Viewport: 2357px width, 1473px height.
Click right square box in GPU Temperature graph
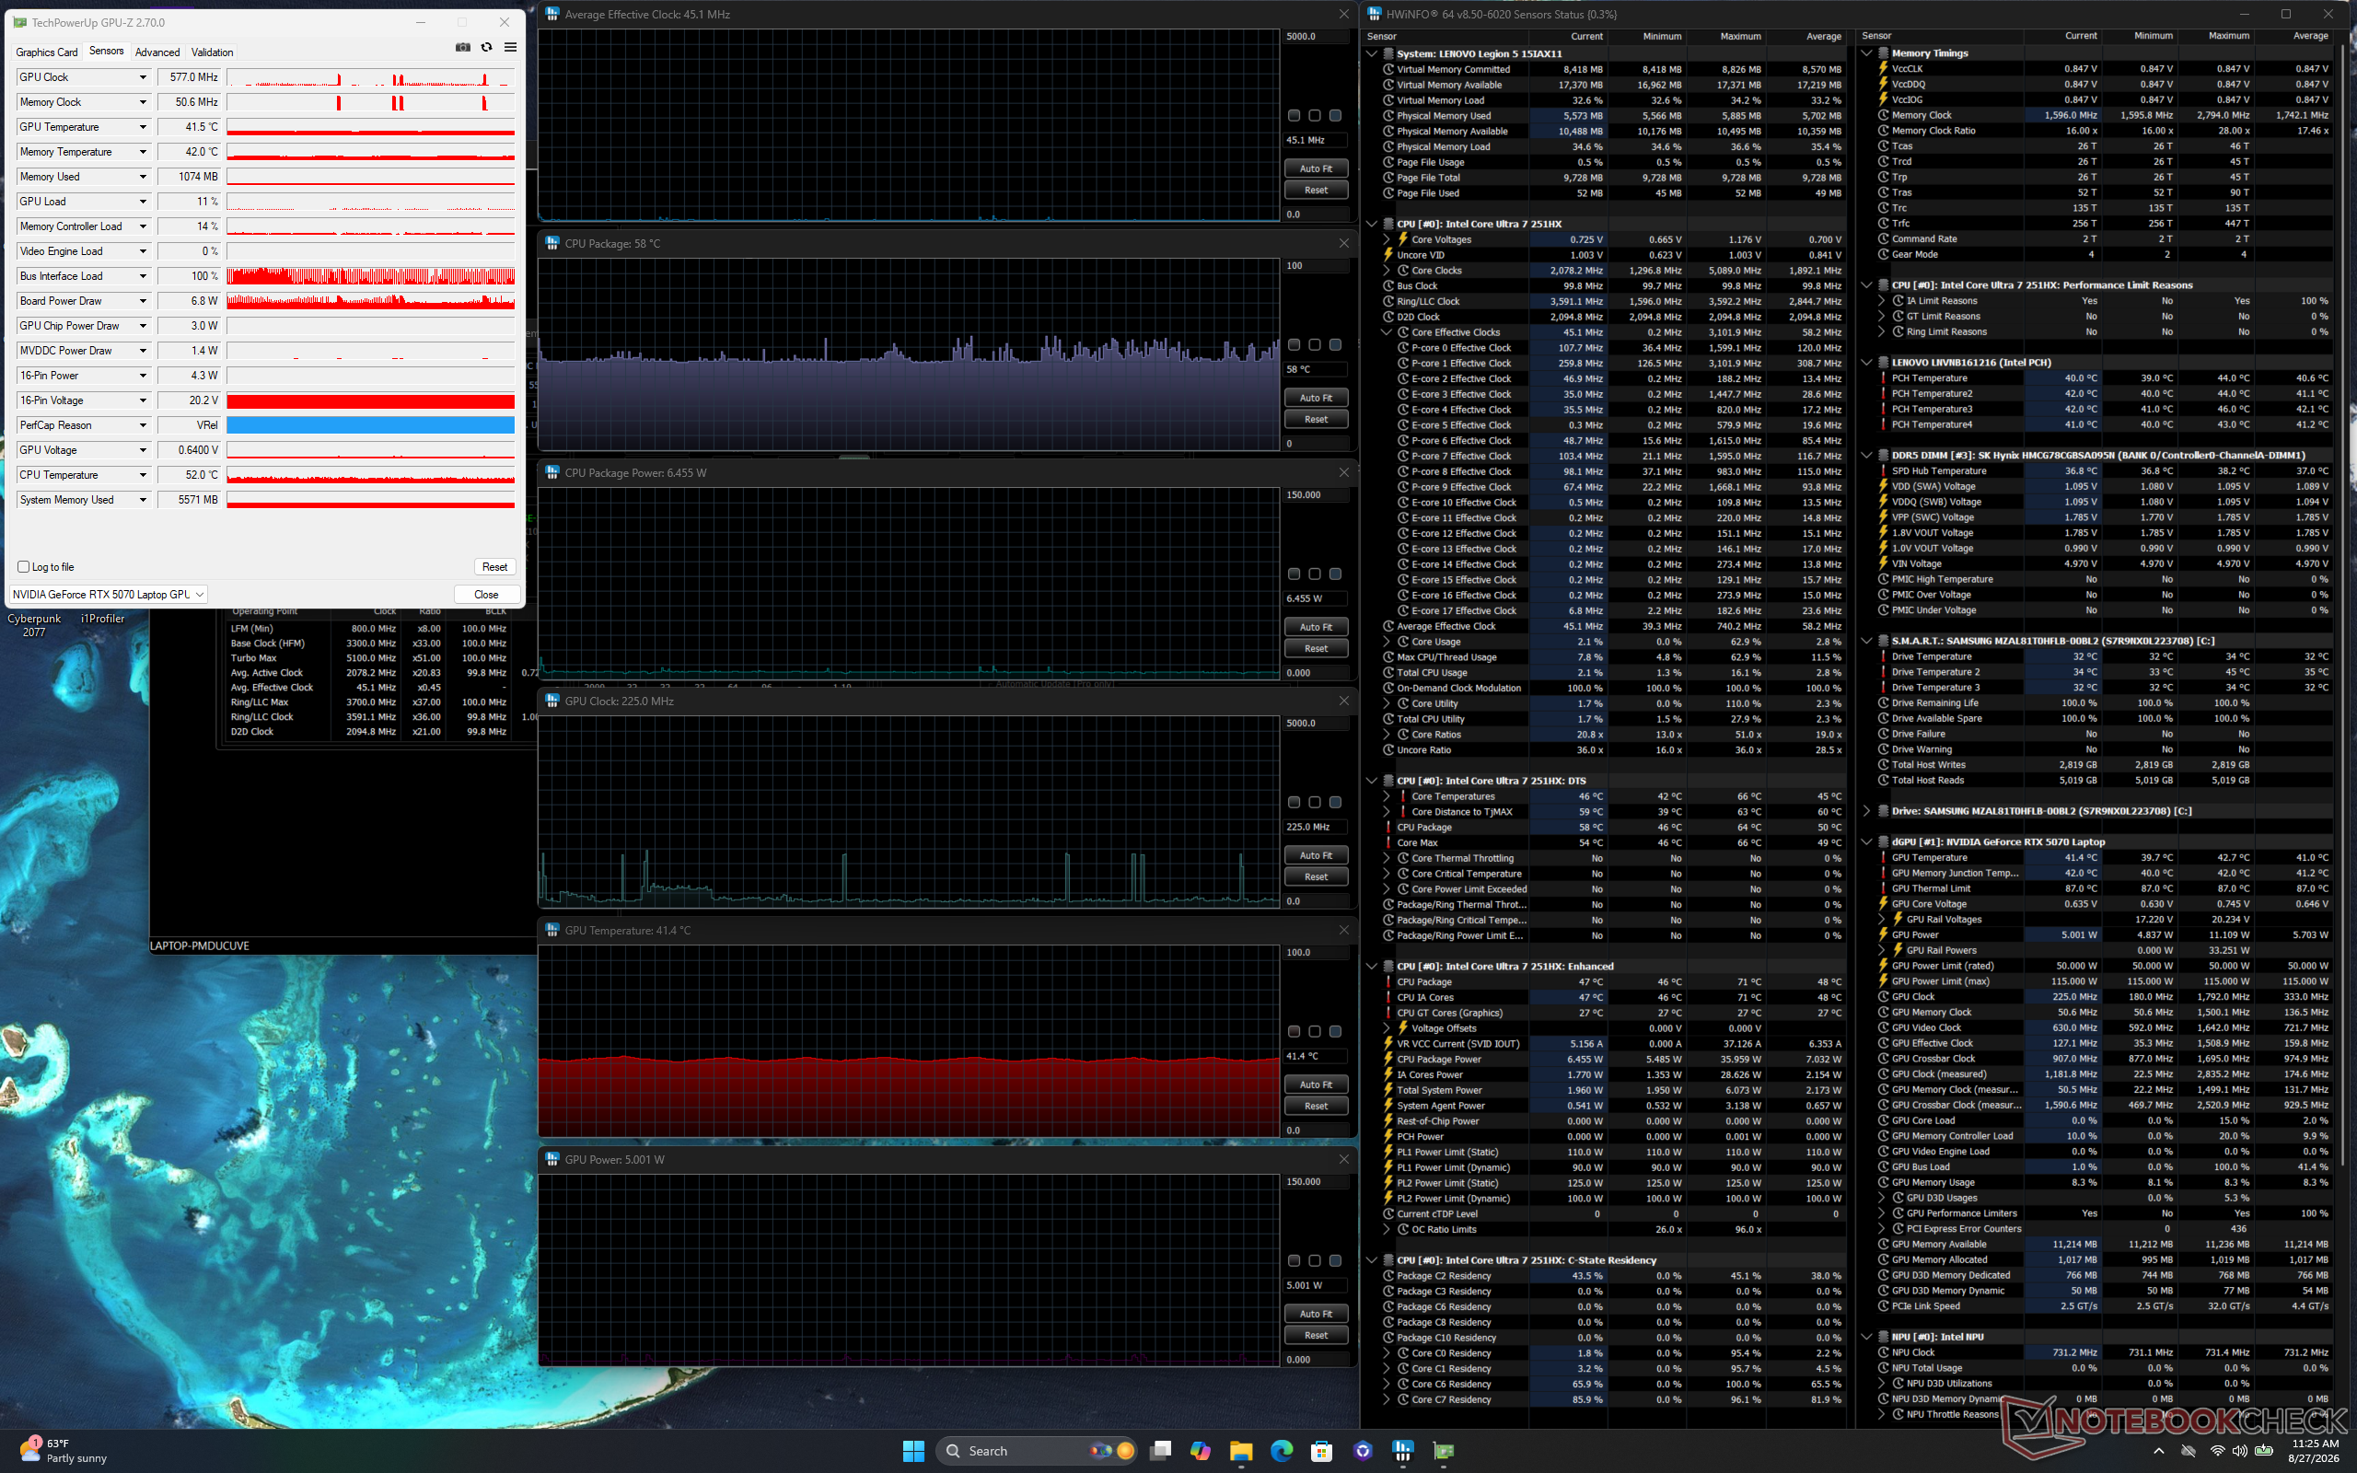coord(1335,1032)
